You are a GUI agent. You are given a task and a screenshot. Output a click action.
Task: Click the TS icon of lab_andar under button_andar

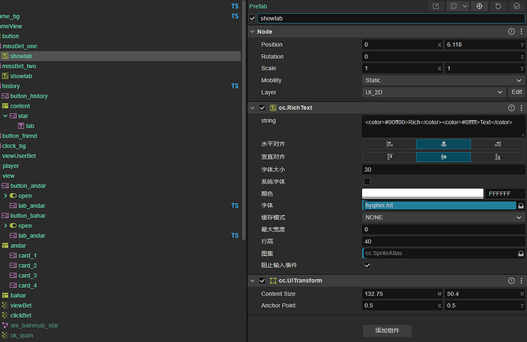pos(235,205)
